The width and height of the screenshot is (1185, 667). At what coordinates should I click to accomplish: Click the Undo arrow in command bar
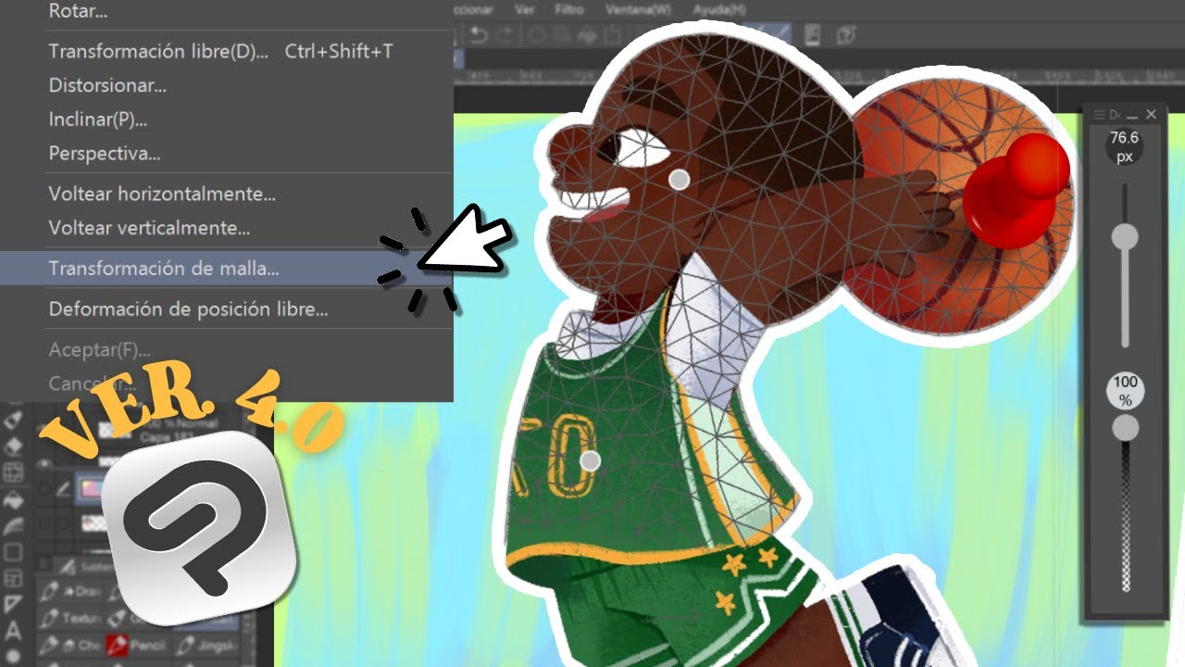point(479,35)
